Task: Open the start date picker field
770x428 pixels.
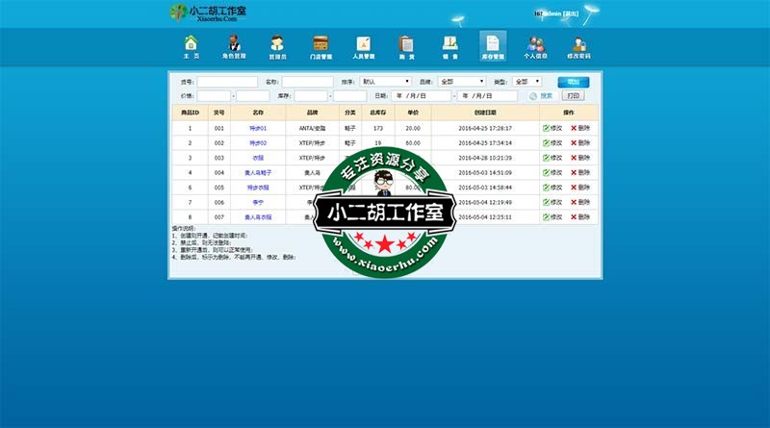Action: click(420, 96)
